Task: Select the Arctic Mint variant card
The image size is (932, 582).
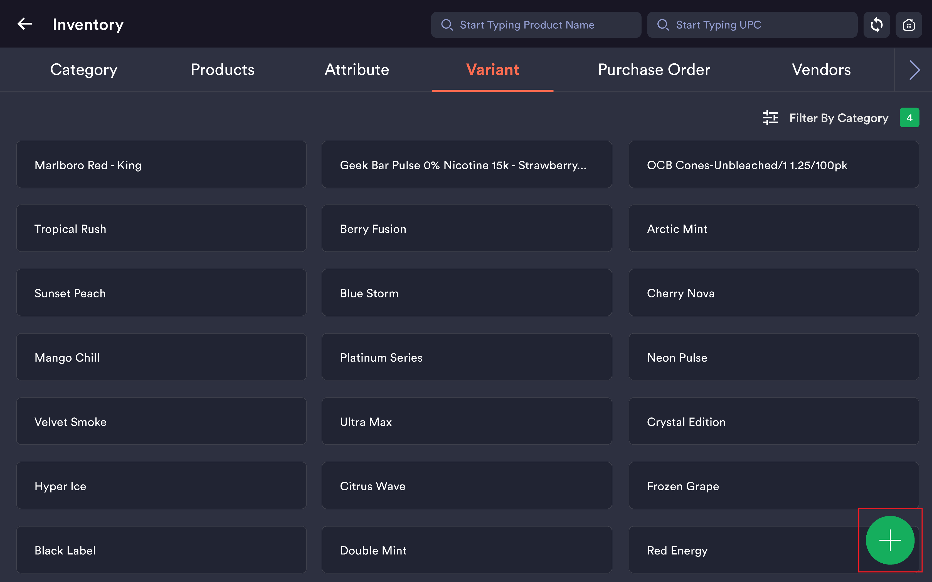Action: click(774, 229)
